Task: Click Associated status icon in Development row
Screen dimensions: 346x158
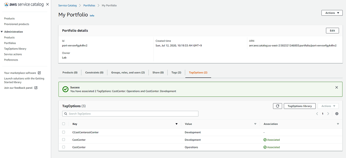Action: point(265,140)
